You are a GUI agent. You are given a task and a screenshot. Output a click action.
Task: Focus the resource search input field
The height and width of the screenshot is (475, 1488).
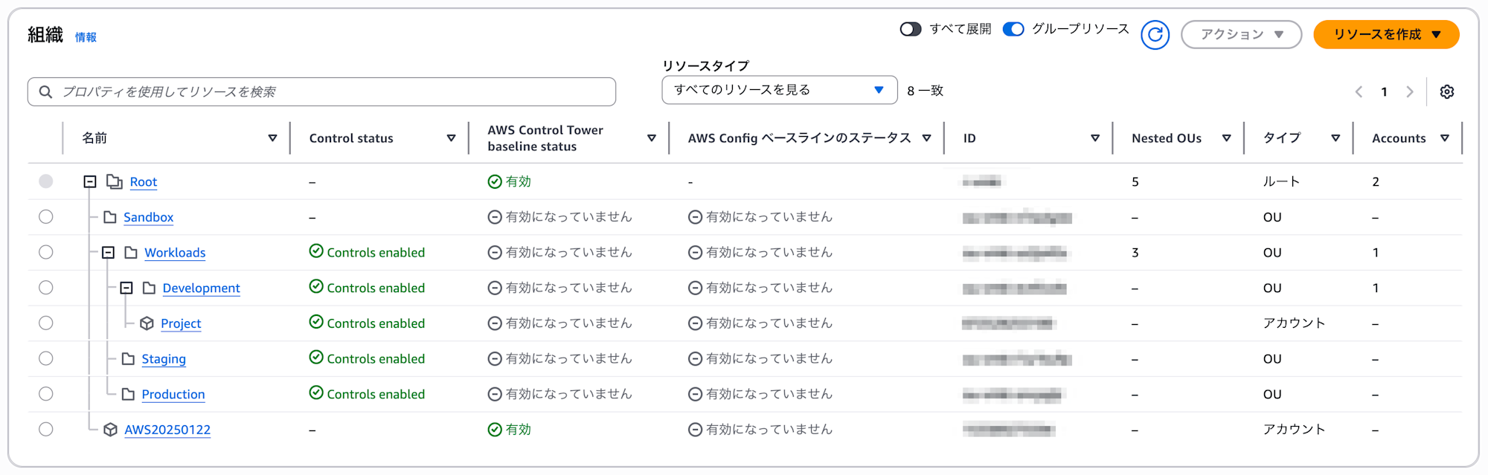pyautogui.click(x=321, y=91)
